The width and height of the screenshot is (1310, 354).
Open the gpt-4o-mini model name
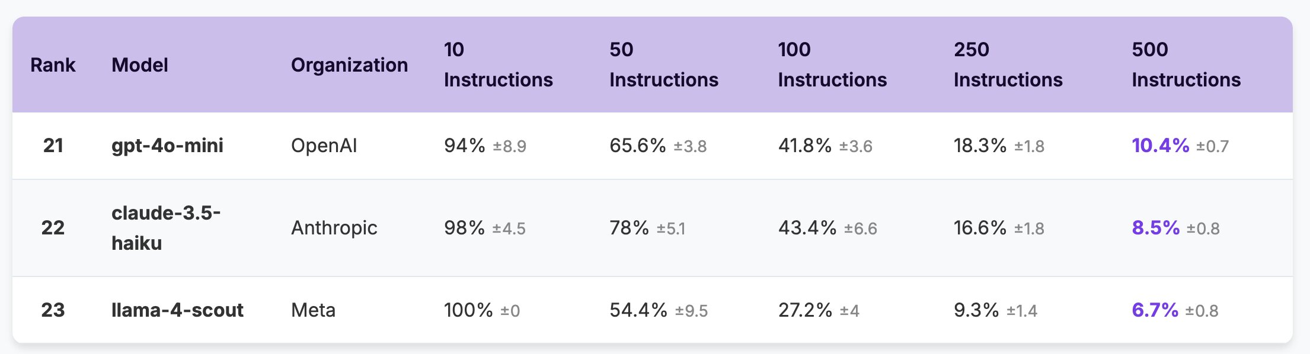click(x=167, y=146)
